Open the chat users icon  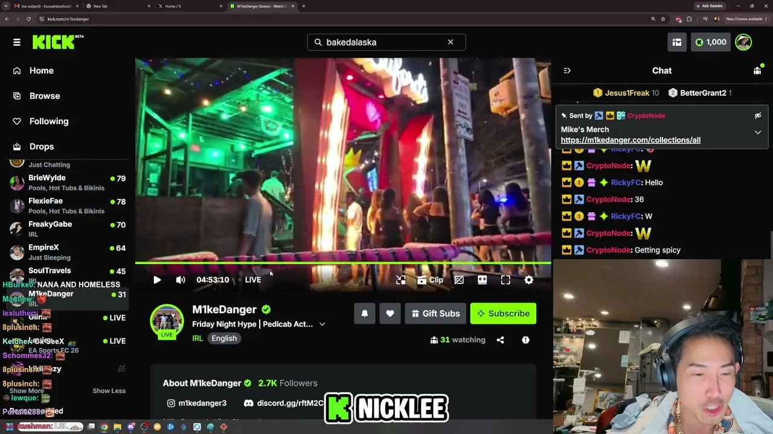757,71
